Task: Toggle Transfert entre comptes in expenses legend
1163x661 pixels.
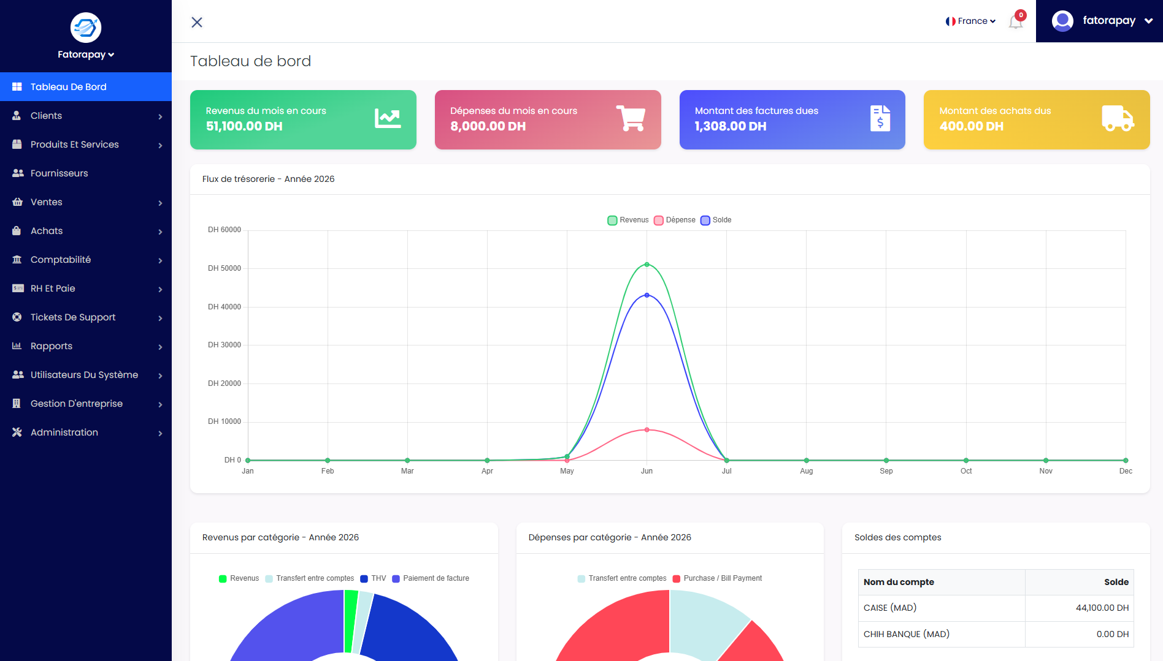Action: (x=622, y=578)
